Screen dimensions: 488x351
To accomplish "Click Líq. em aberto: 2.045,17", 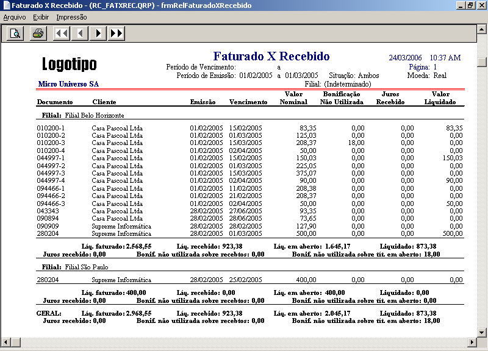I will tap(312, 313).
